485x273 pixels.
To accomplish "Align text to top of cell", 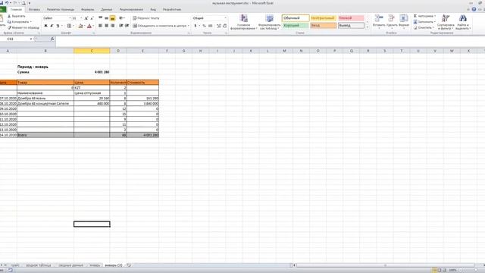I will pos(101,18).
